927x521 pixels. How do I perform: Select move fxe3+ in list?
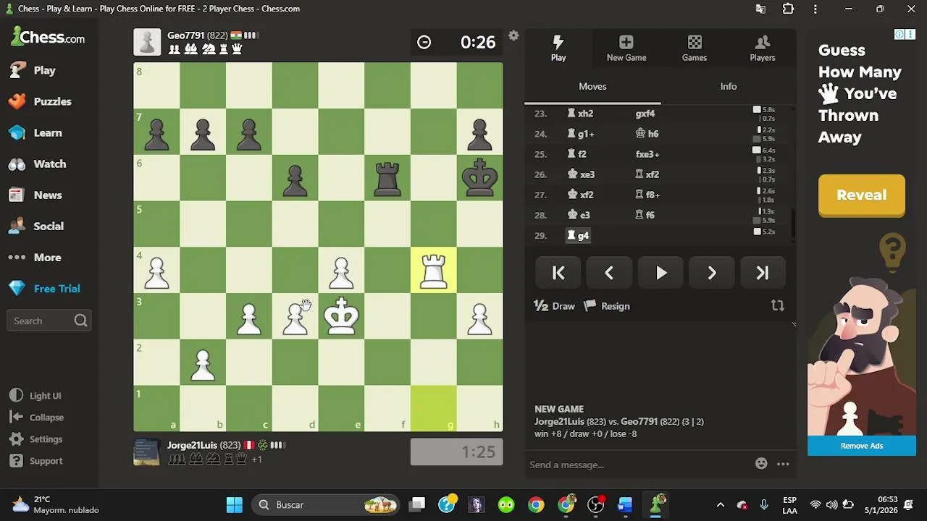(x=647, y=154)
